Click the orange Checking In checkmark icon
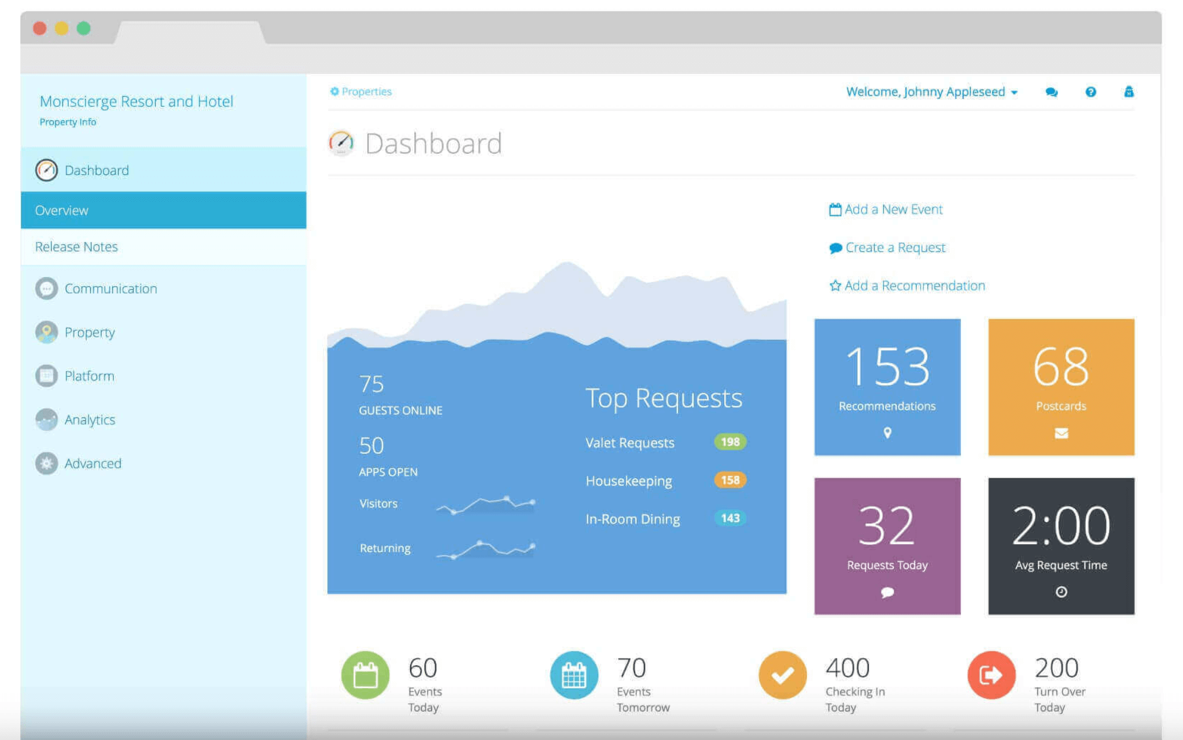1183x740 pixels. (782, 675)
